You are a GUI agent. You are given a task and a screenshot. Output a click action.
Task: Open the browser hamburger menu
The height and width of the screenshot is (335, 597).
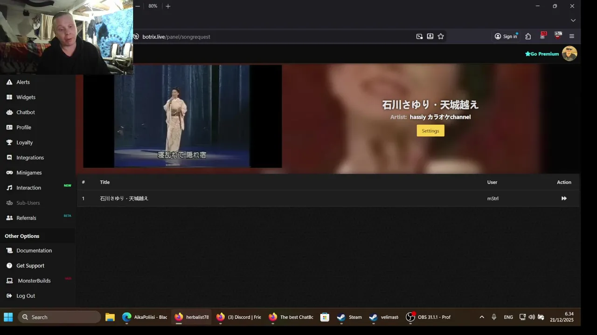[x=572, y=36]
